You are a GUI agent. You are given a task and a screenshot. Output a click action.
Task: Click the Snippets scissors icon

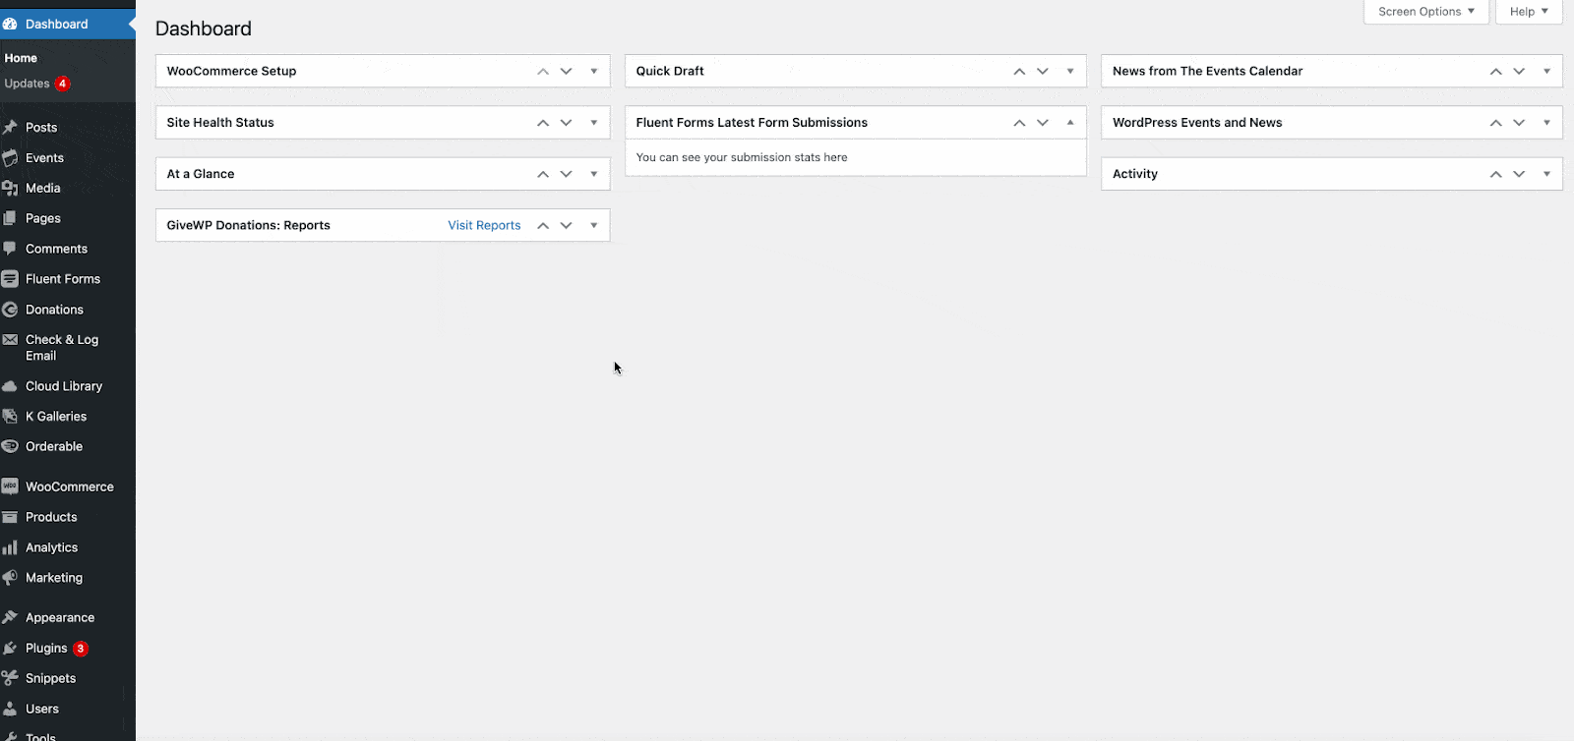[x=10, y=678]
